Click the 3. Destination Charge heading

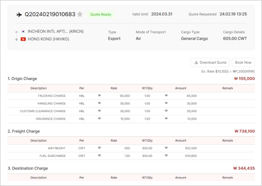coord(28,168)
